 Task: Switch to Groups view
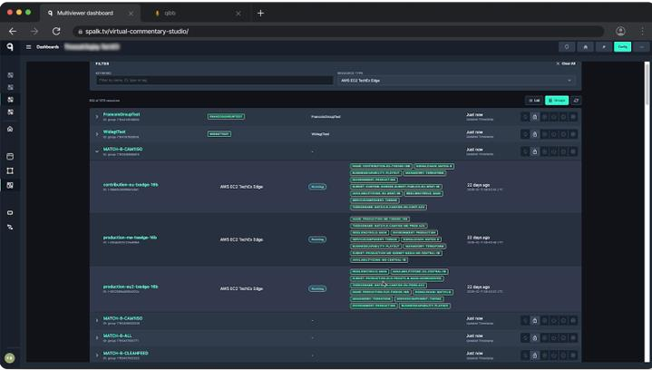tap(557, 100)
